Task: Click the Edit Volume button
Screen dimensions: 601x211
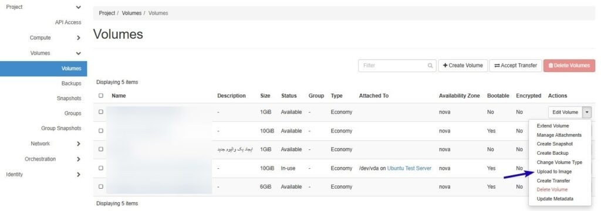Action: [565, 112]
